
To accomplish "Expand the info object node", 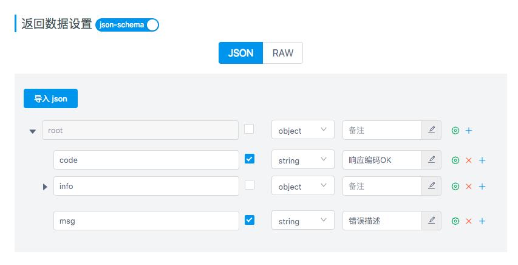I will coord(45,187).
